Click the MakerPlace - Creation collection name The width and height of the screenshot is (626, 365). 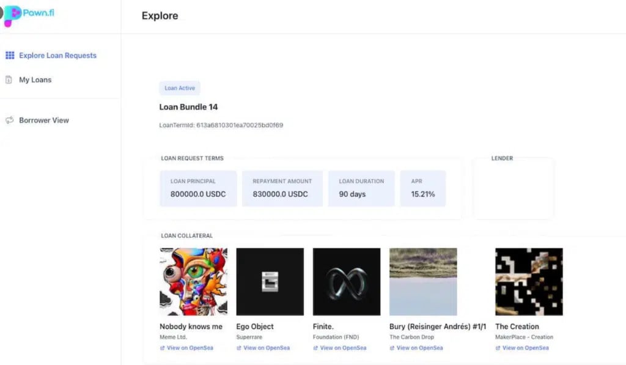[x=524, y=337]
